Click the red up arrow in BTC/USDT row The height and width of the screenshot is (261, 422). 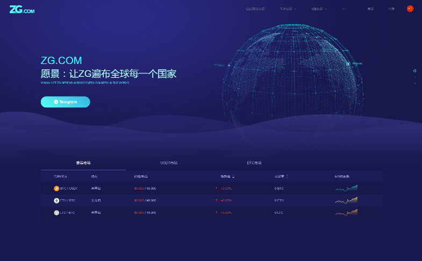coord(216,189)
